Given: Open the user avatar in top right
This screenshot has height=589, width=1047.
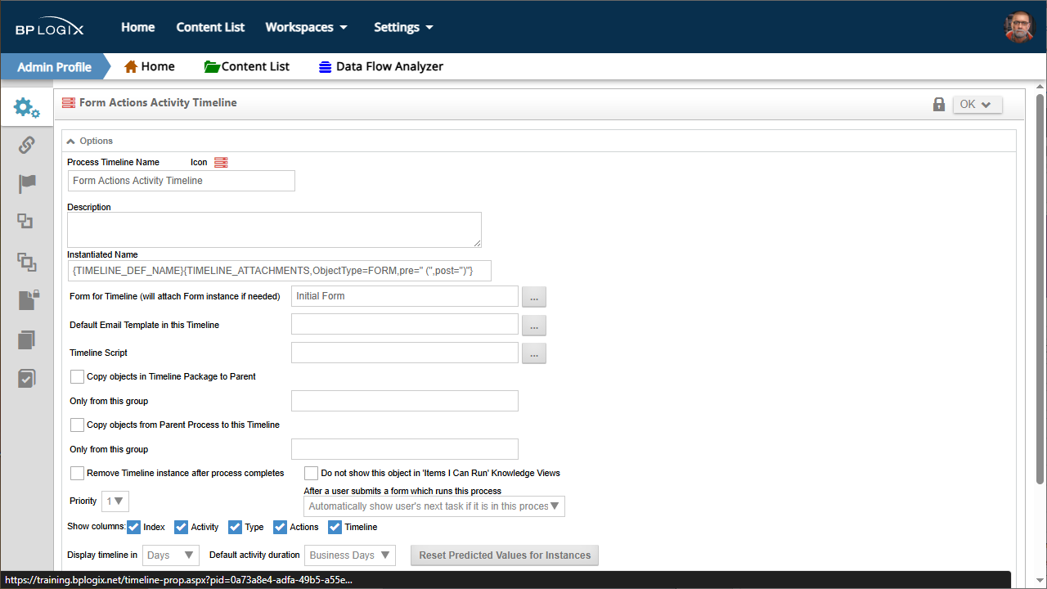Looking at the screenshot, I should click(1019, 27).
